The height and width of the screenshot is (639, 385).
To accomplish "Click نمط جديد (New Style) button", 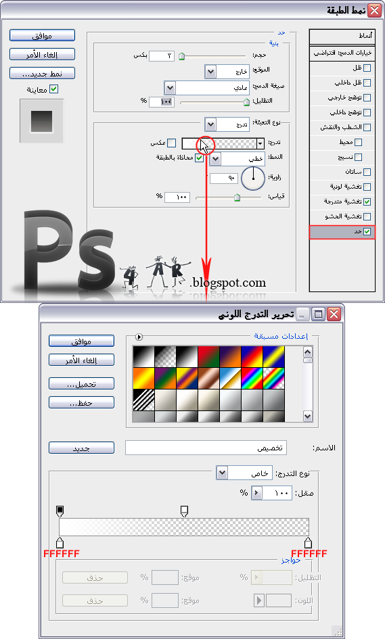I will click(42, 73).
